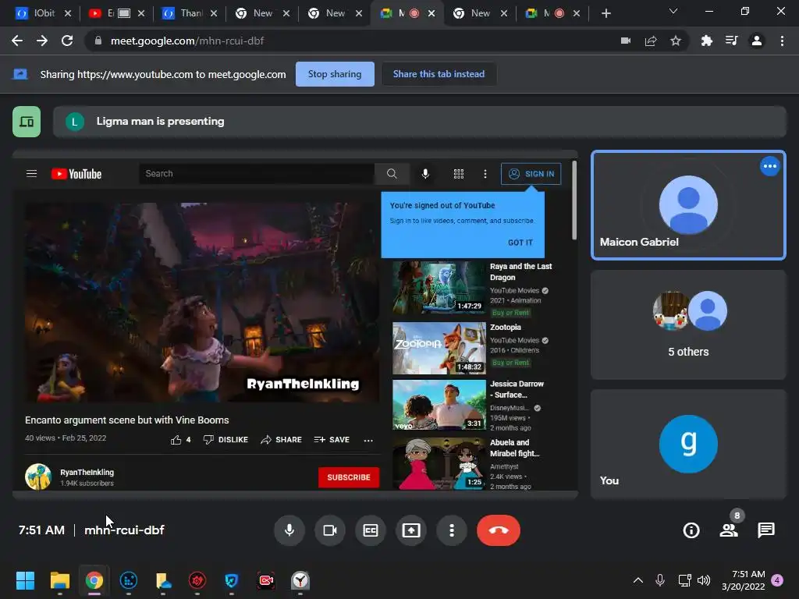The height and width of the screenshot is (599, 799).
Task: Click the shared screen vertical scrollbar
Action: click(x=574, y=200)
